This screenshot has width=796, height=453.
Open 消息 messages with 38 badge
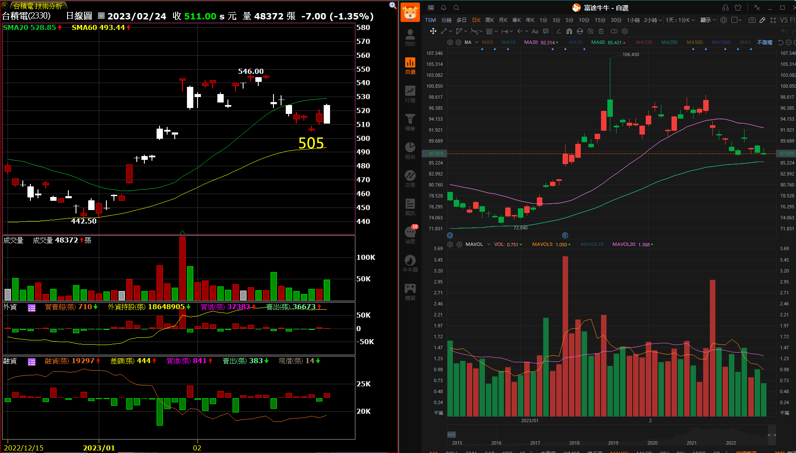point(410,235)
